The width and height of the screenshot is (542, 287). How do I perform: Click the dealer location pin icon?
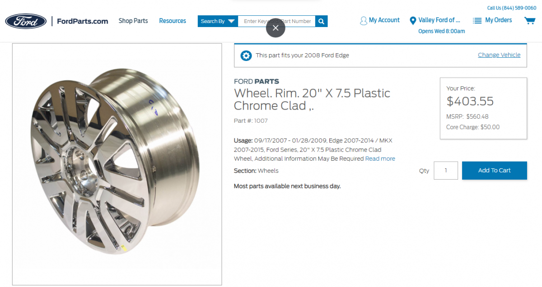pyautogui.click(x=412, y=21)
